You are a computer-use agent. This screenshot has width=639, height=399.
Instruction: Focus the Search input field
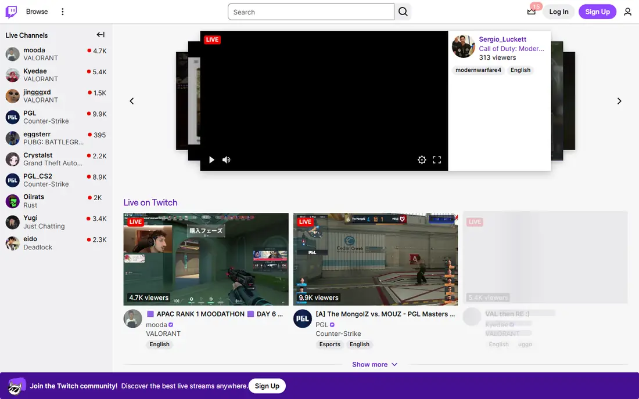311,12
